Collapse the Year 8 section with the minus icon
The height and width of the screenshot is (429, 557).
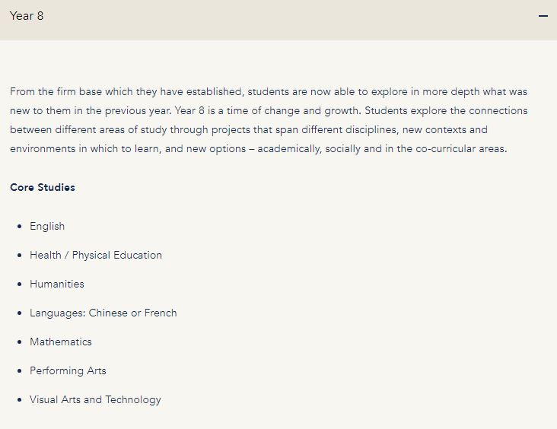click(543, 16)
